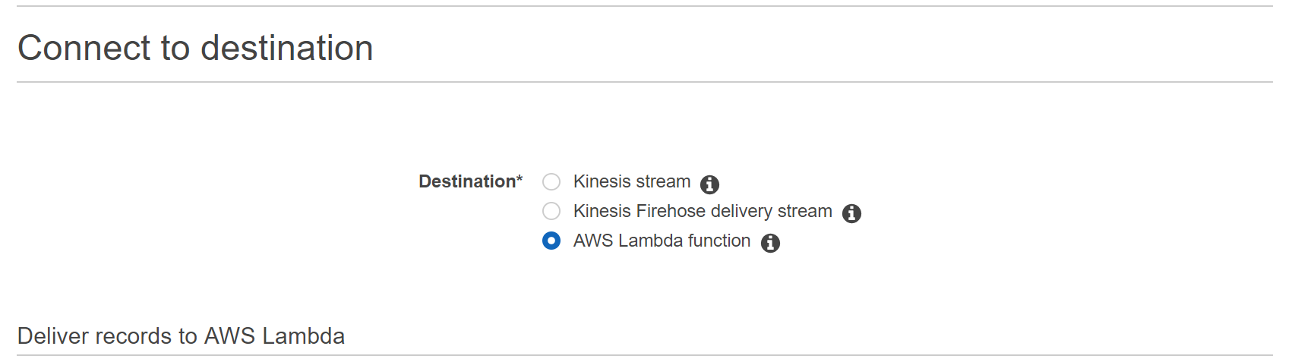Click divider line beneath Deliver records heading
Image resolution: width=1298 pixels, height=362 pixels.
tap(644, 355)
